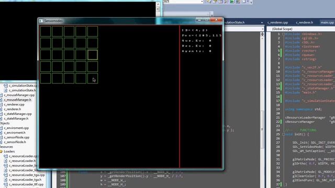Click the glClearColor line in main.cpp
This screenshot has width=335, height=188.
click(x=314, y=176)
